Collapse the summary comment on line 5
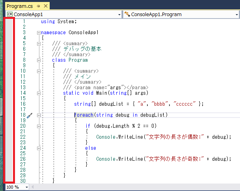The image size is (240, 191). pos(39,44)
